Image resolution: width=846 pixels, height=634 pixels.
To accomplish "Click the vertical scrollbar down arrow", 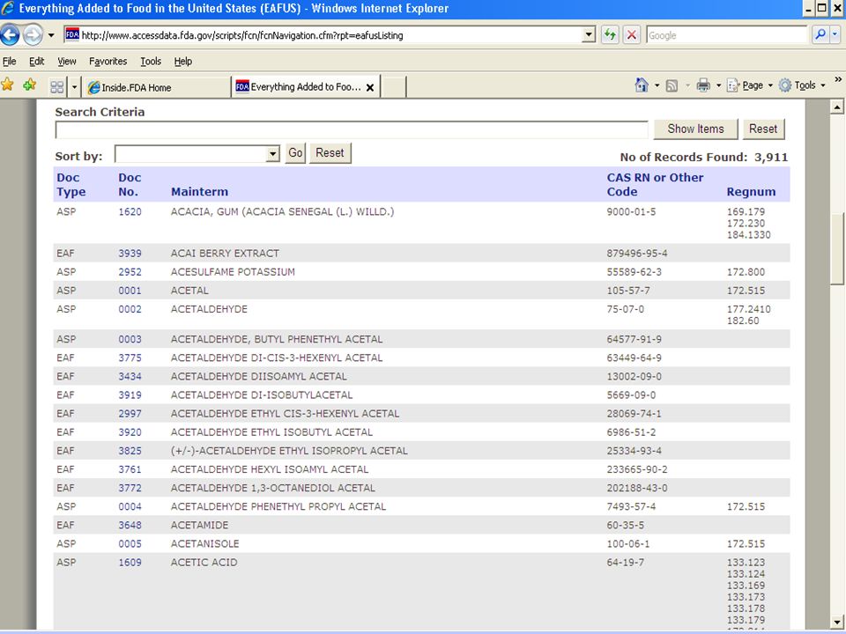I will [x=837, y=623].
